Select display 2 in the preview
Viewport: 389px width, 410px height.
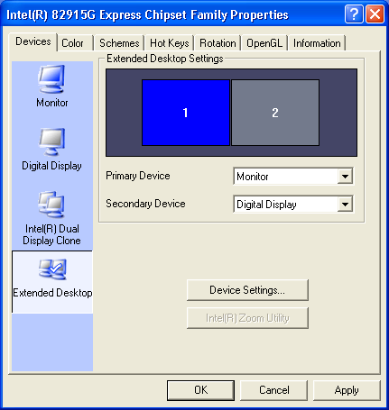pos(275,113)
